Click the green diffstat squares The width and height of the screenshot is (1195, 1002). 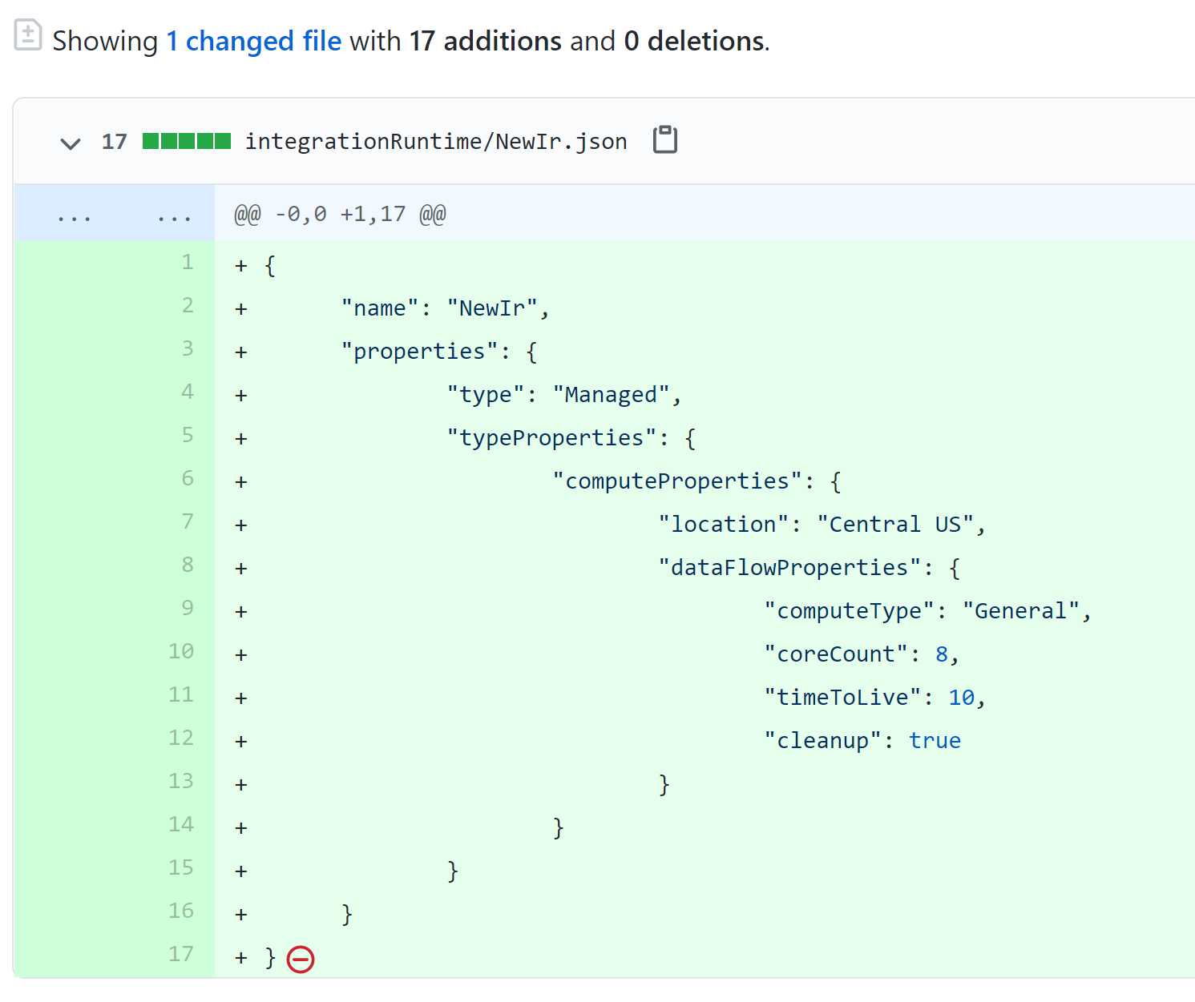(186, 142)
